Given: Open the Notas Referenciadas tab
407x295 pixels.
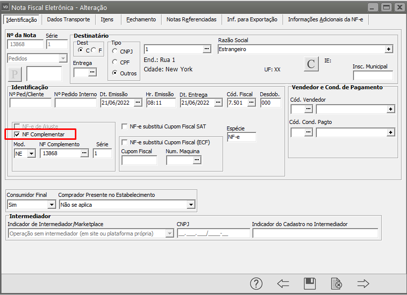Looking at the screenshot, I should point(191,19).
